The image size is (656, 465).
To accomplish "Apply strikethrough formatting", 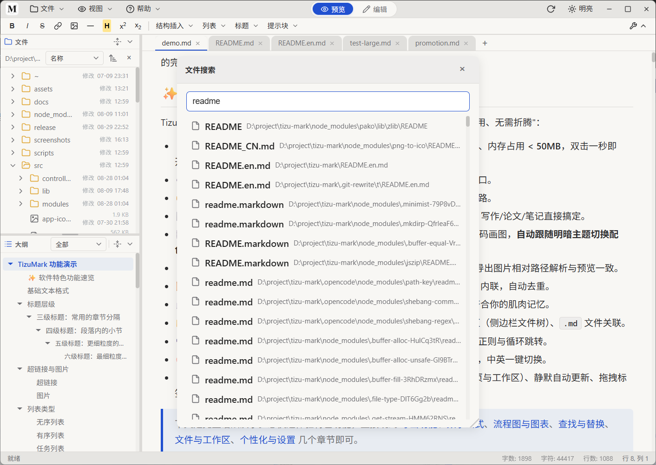I will point(42,26).
